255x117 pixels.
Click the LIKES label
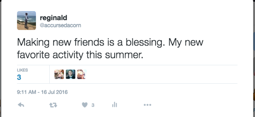pyautogui.click(x=22, y=70)
